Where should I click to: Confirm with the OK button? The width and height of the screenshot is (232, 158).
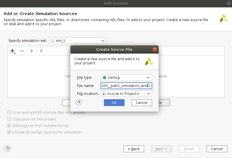(x=114, y=103)
